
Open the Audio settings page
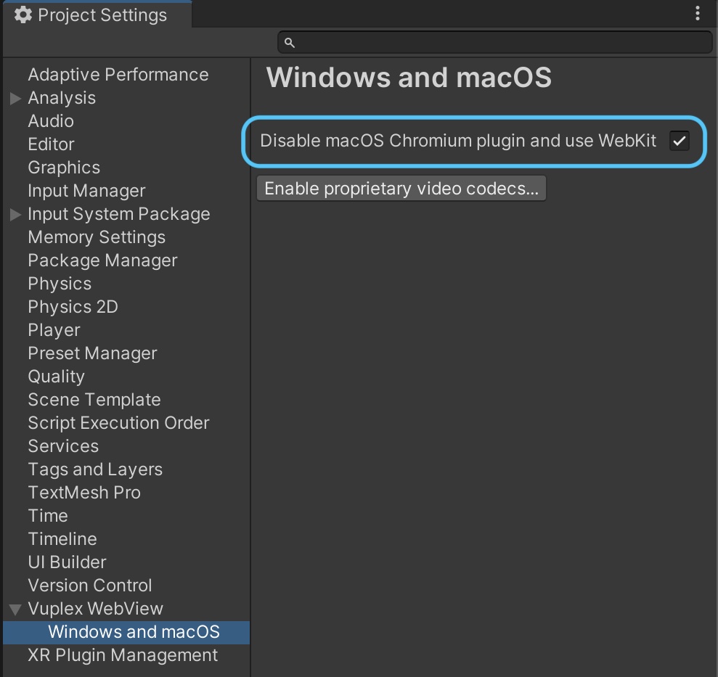pos(50,121)
